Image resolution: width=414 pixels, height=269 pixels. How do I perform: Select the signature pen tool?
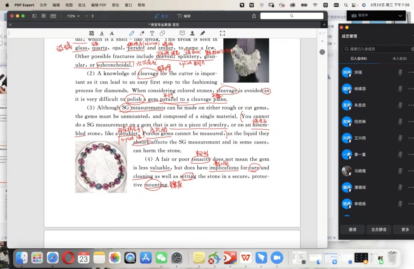(x=203, y=33)
